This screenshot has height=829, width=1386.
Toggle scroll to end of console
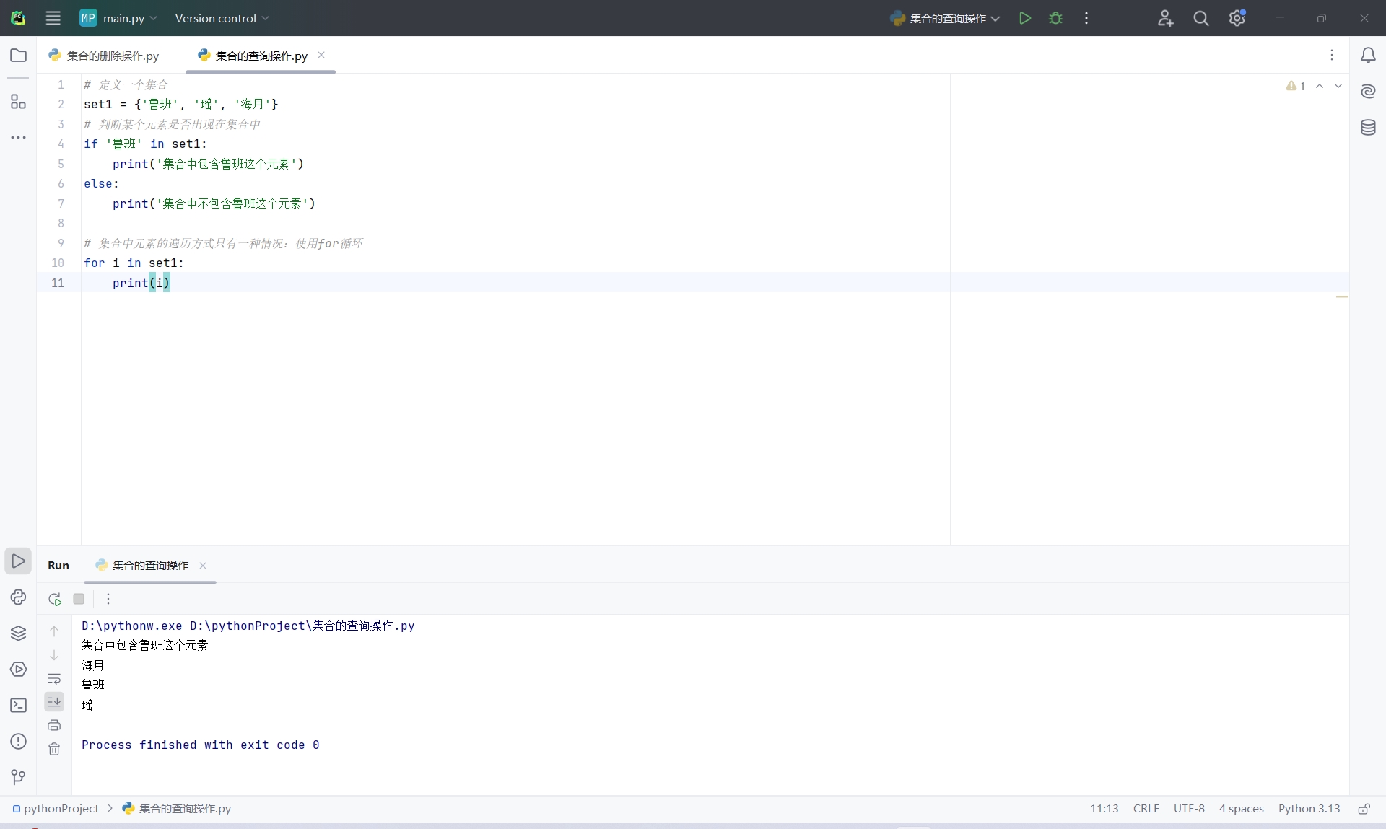coord(54,702)
